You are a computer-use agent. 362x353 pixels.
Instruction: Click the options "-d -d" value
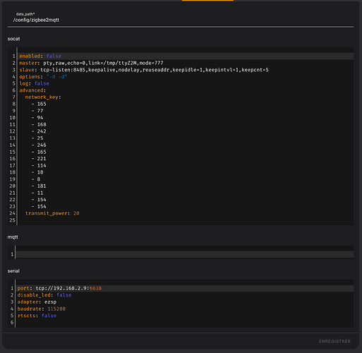[x=56, y=76]
